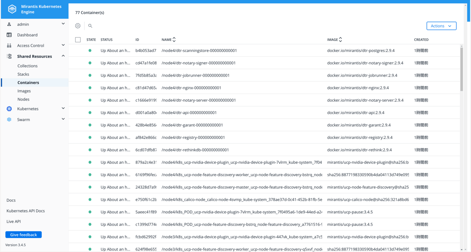Click the search magnifier icon
This screenshot has height=252, width=471.
(90, 26)
